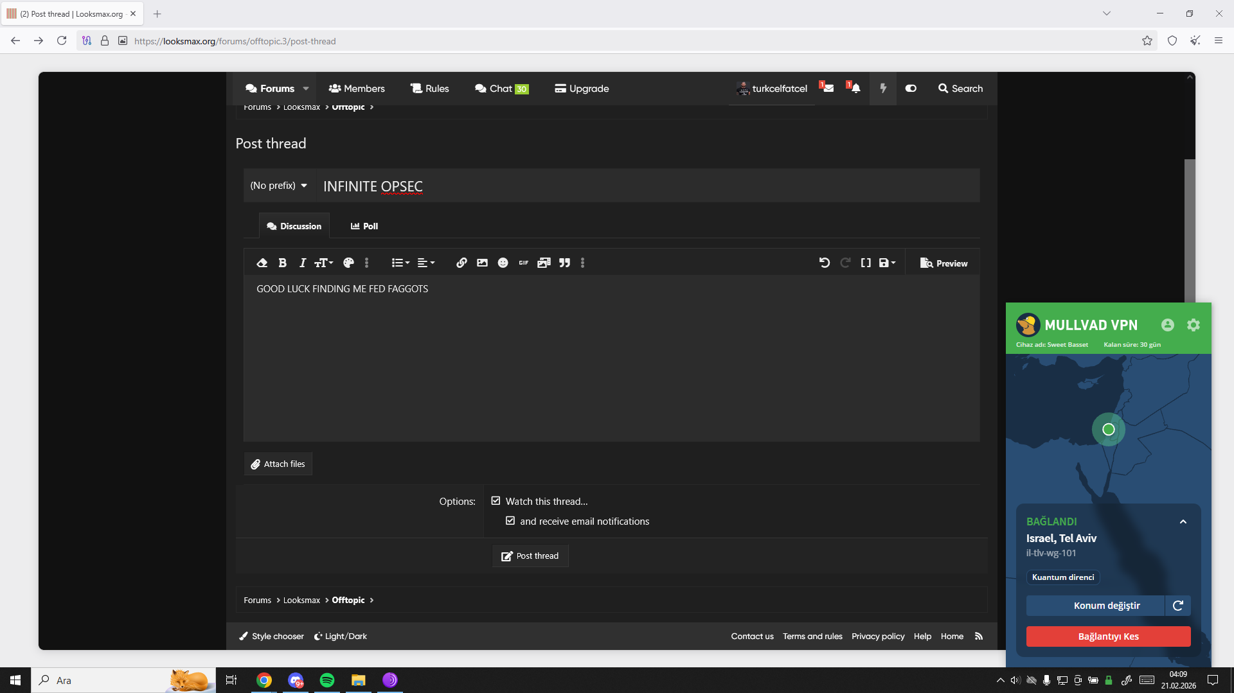Click the Insert image icon
The image size is (1234, 693).
(x=482, y=263)
